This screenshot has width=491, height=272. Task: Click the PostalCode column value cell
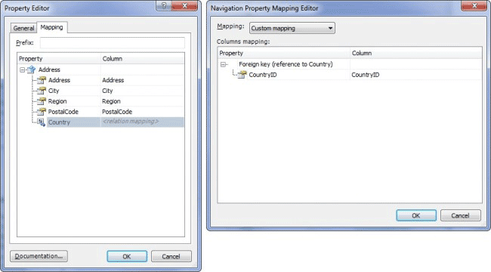[x=143, y=112]
